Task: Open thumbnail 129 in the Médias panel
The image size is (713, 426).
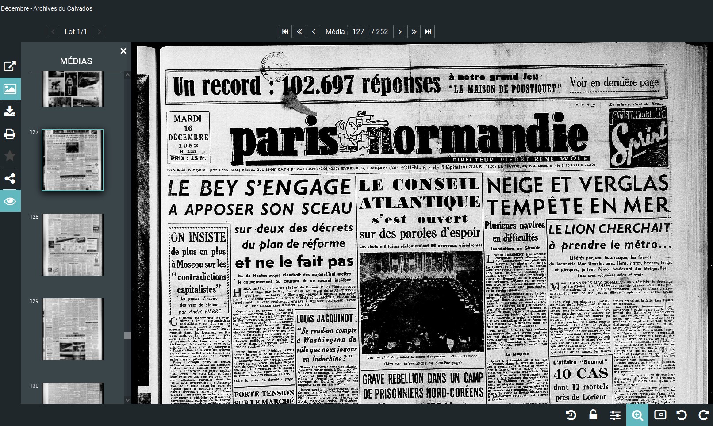Action: click(x=73, y=329)
